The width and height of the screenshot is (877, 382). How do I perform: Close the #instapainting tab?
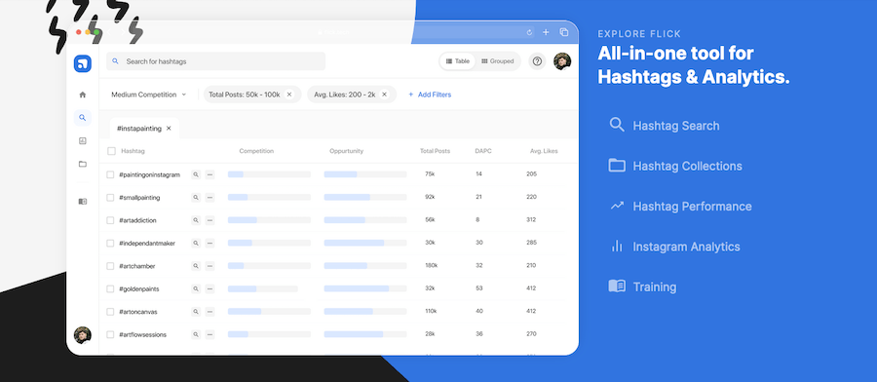169,128
